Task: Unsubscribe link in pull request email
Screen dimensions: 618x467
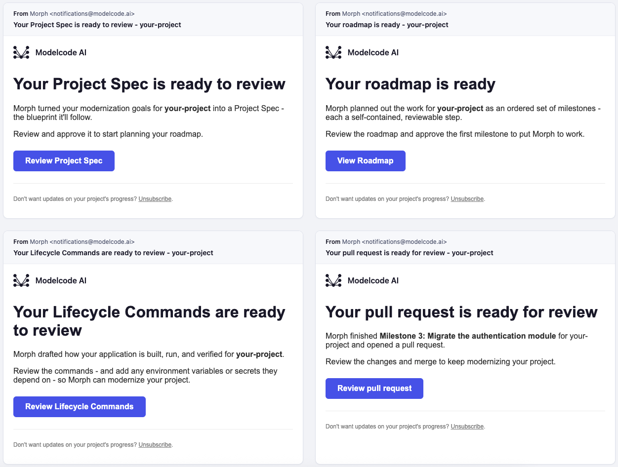Action: point(467,427)
